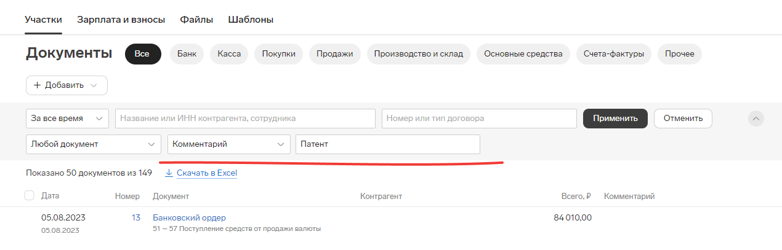The height and width of the screenshot is (250, 782).
Task: Click the date 05.08.2023 in first row
Action: [x=63, y=217]
